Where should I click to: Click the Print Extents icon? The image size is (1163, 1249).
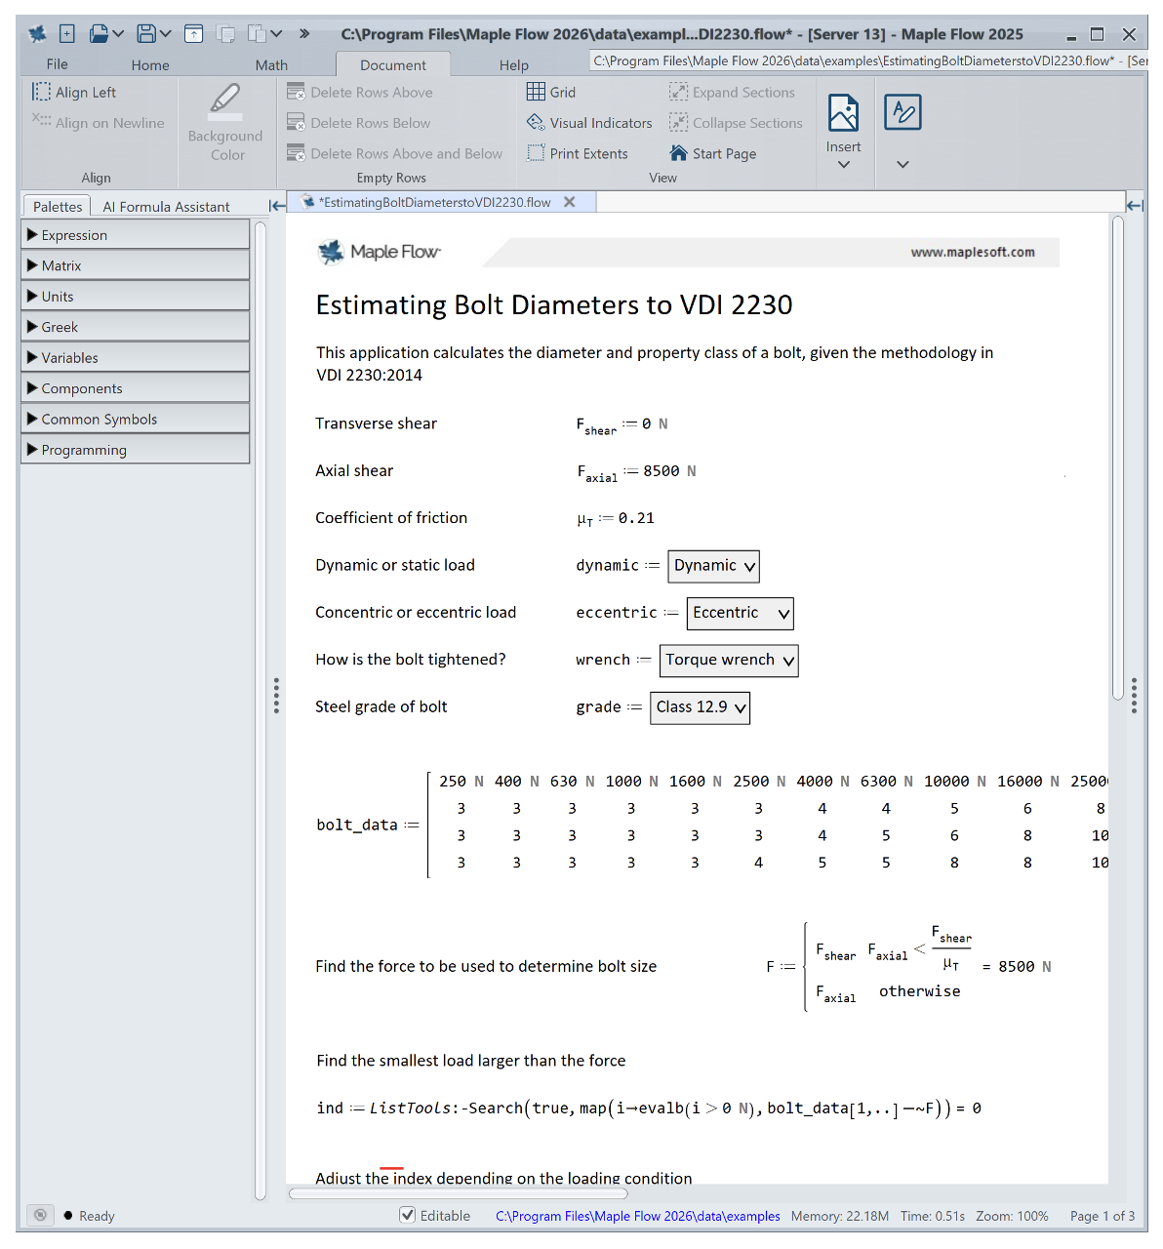point(536,153)
